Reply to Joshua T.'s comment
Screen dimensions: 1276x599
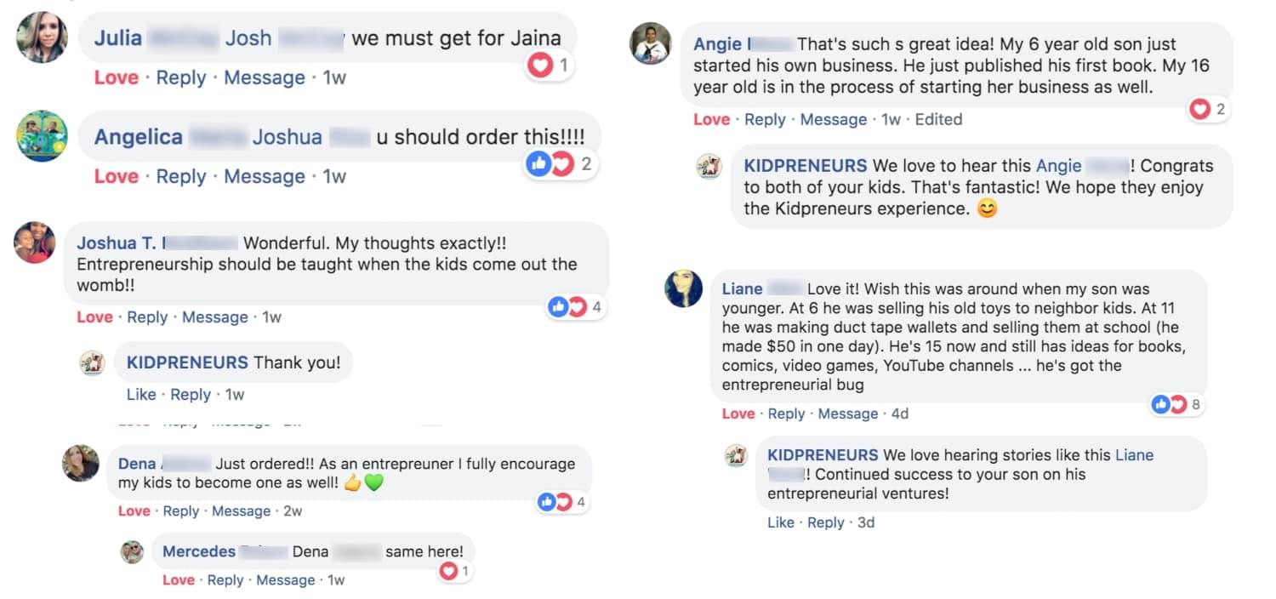147,317
